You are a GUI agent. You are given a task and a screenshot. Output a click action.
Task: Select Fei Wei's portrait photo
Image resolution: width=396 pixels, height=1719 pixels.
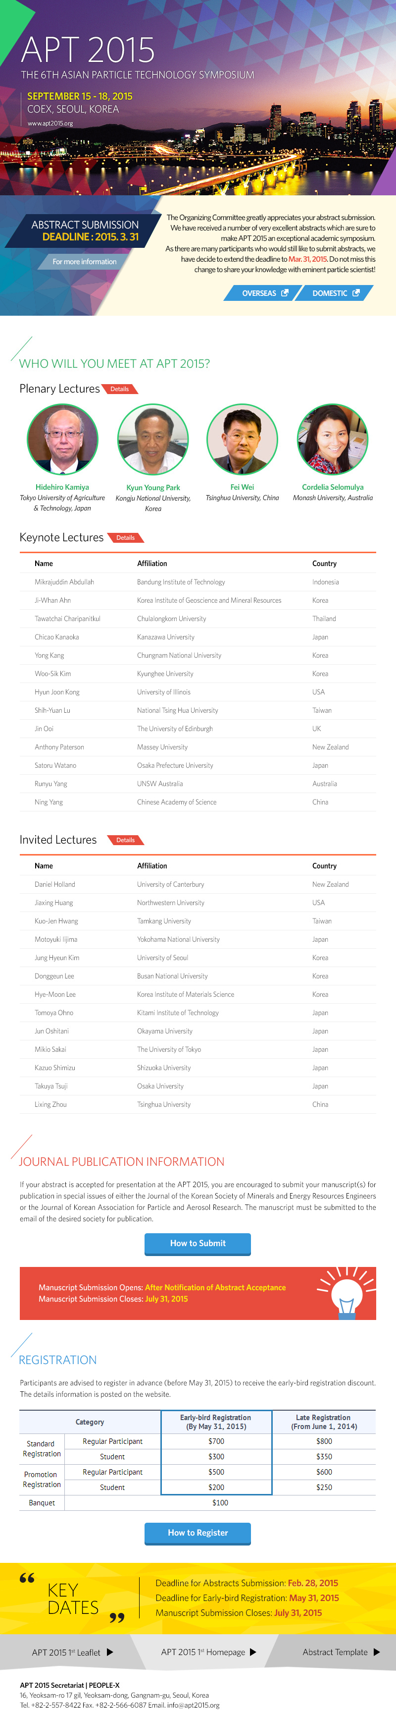pyautogui.click(x=242, y=440)
